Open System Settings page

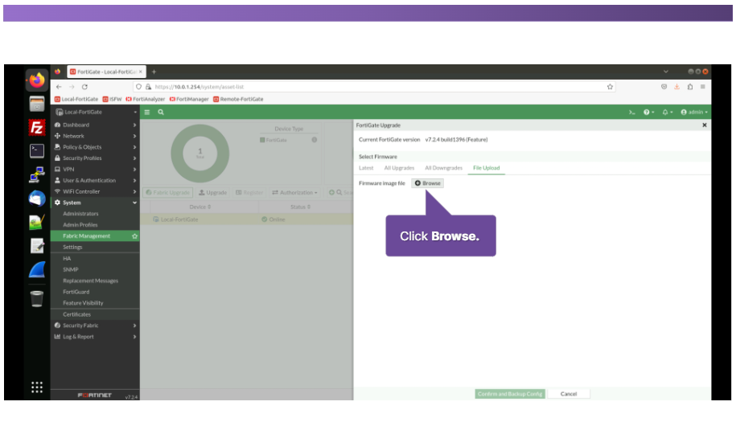tap(72, 248)
